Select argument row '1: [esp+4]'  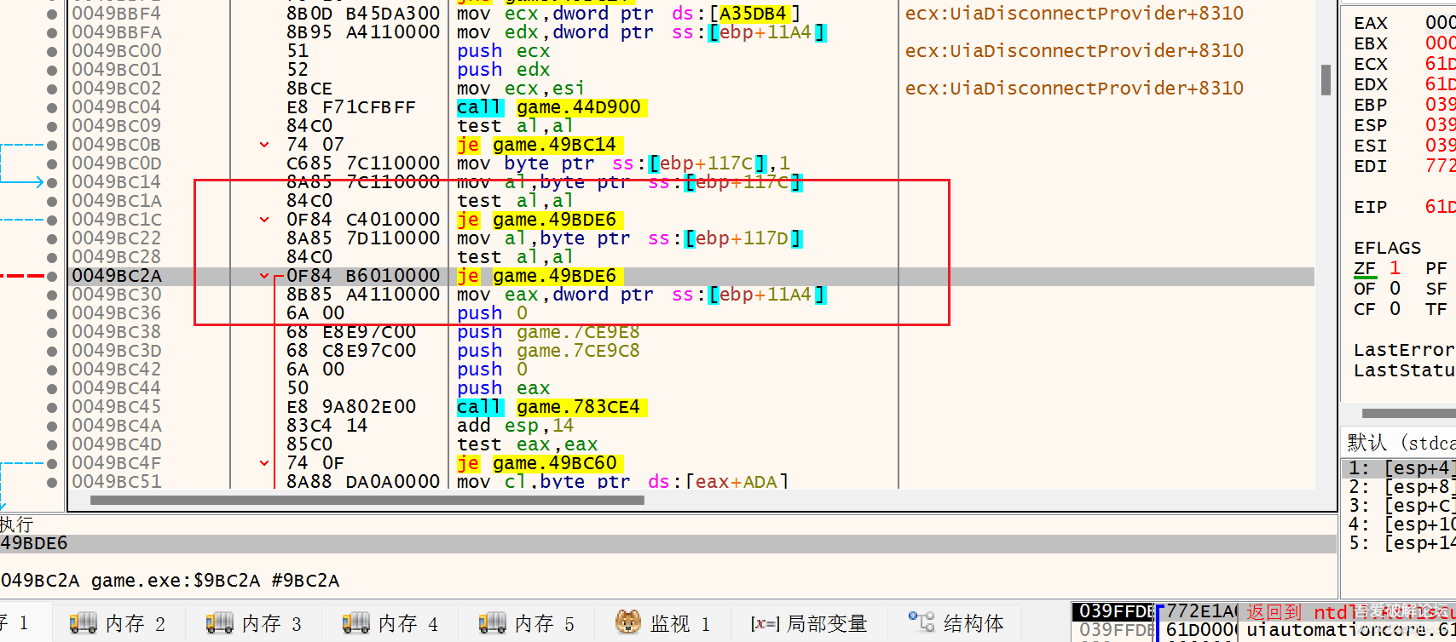coord(1399,468)
